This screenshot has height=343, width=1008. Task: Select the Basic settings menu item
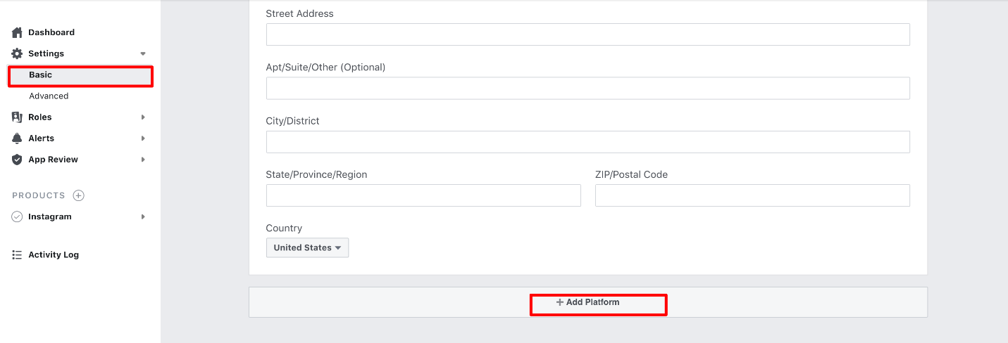point(80,75)
